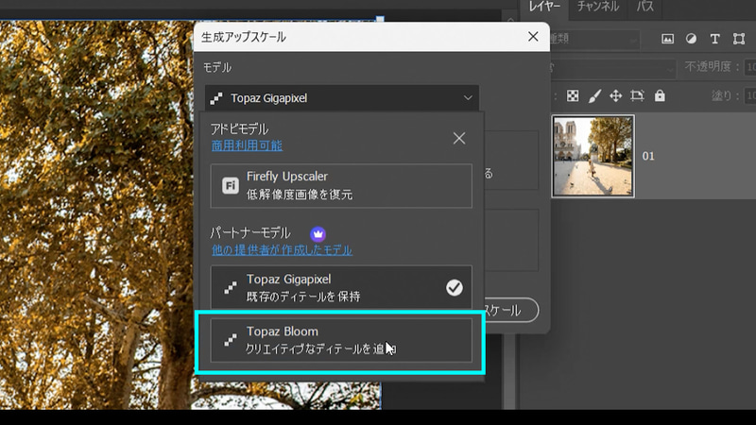Filter layers by shape icon
This screenshot has height=425, width=756.
click(x=739, y=39)
